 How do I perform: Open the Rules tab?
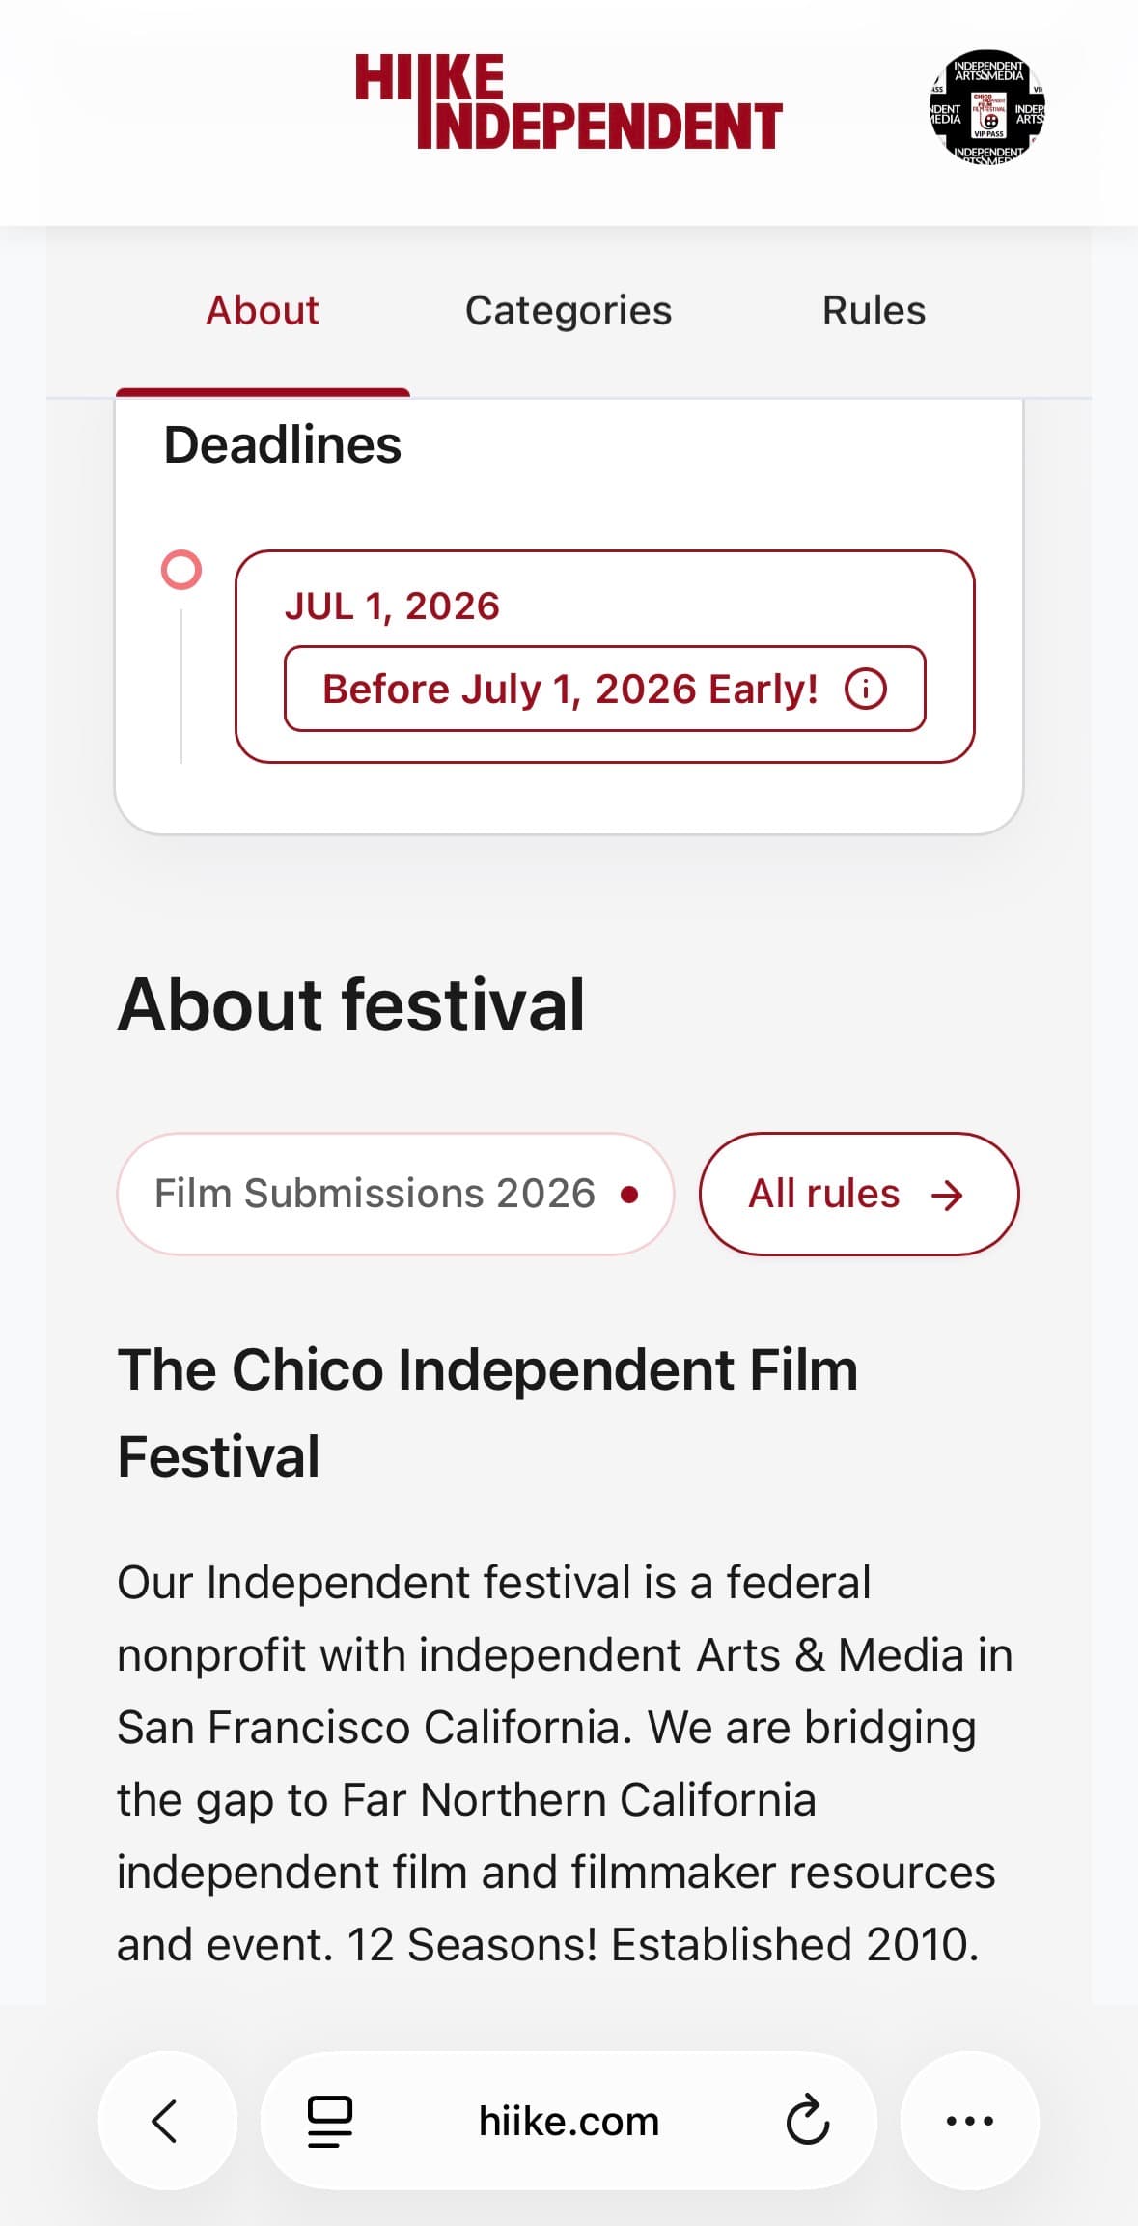874,311
